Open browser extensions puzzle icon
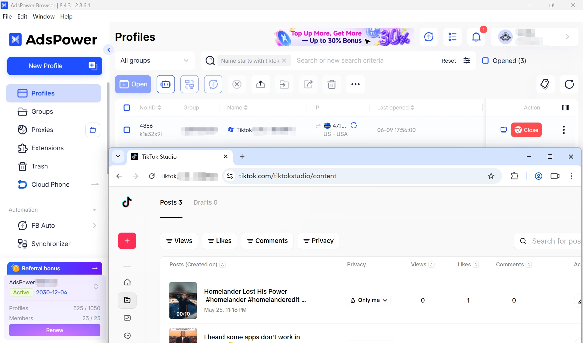 tap(515, 176)
